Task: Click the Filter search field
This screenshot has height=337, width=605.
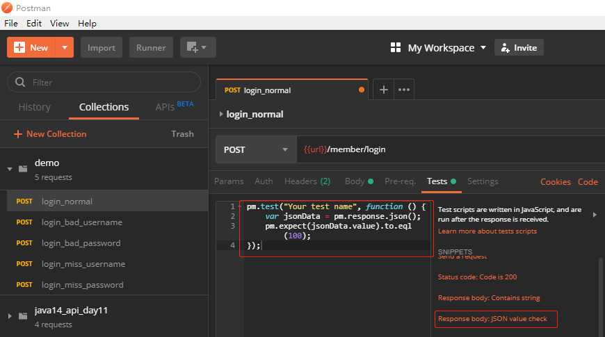Action: 104,82
